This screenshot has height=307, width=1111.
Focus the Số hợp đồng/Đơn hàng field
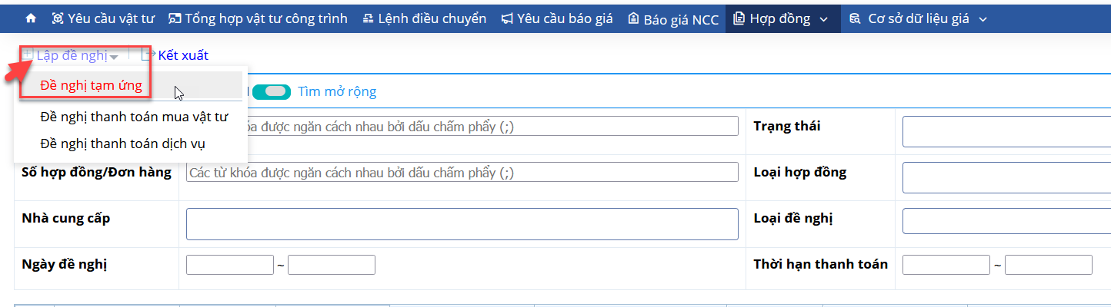pos(462,173)
